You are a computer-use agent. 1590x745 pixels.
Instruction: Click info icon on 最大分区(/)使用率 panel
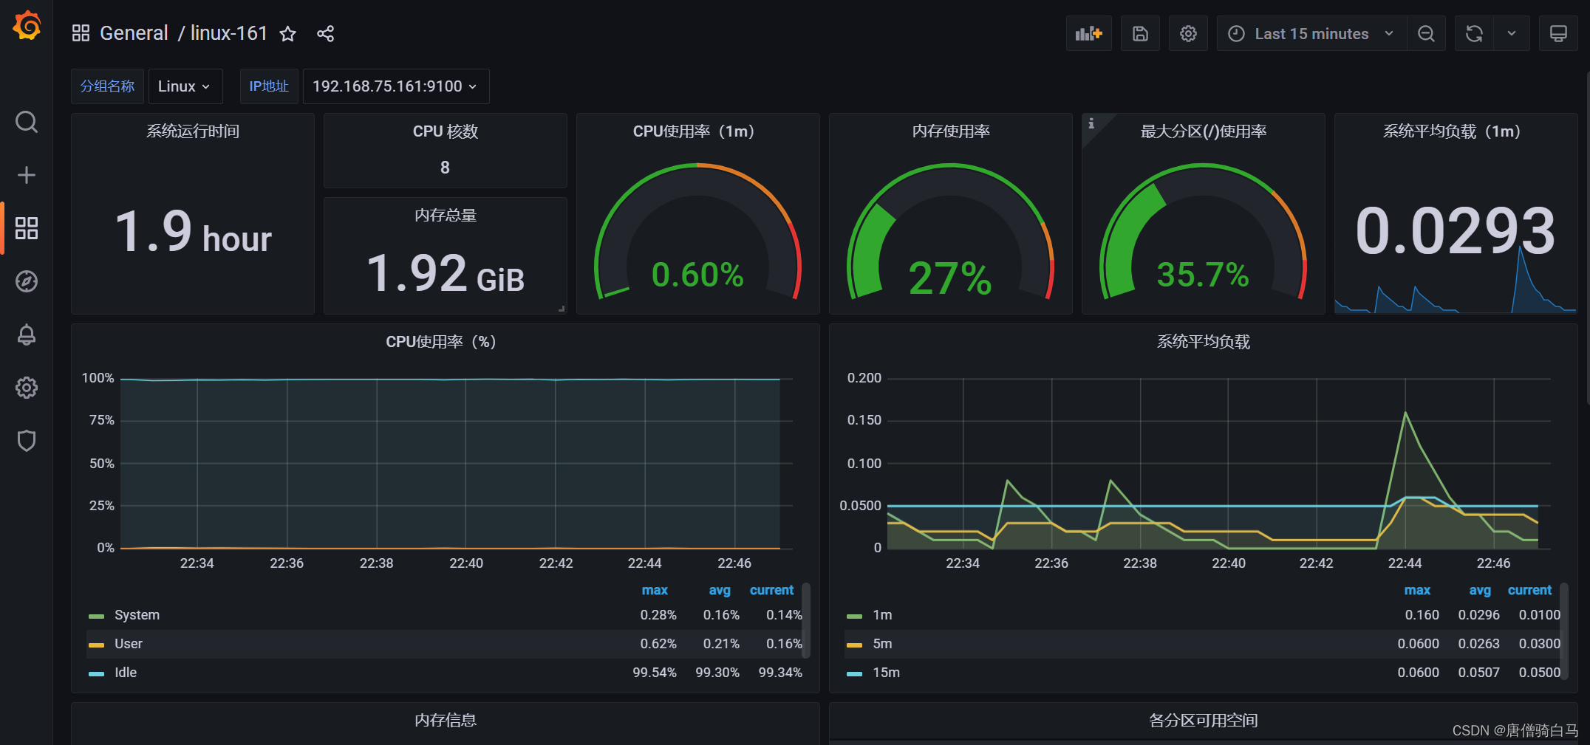tap(1091, 123)
